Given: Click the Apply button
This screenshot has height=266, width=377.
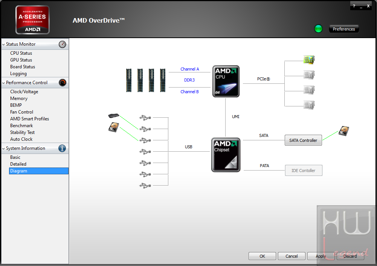Looking at the screenshot, I should pos(321,256).
